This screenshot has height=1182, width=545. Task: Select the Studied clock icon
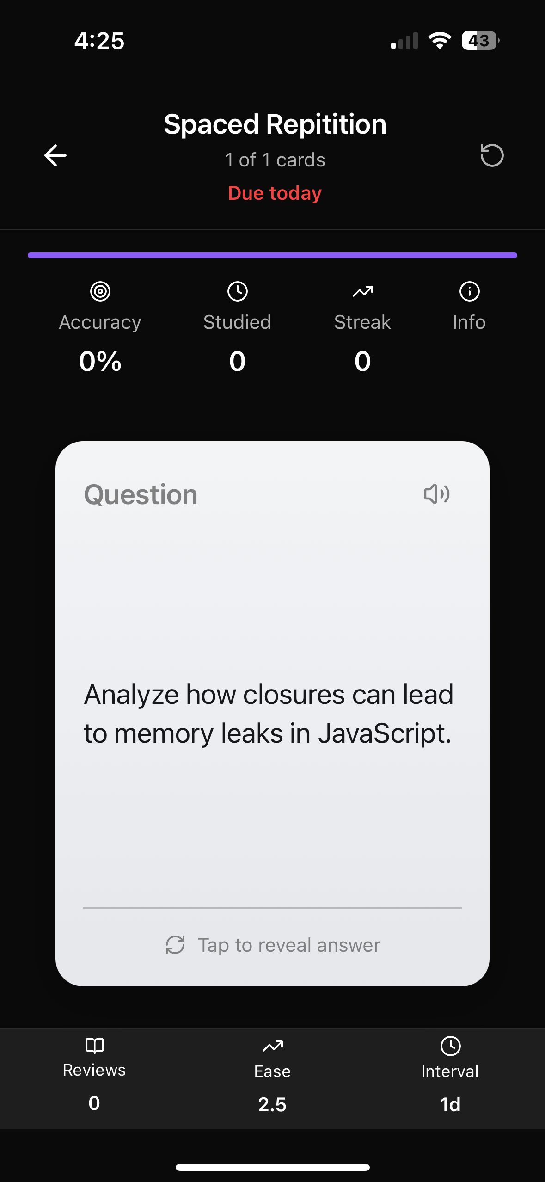tap(237, 291)
